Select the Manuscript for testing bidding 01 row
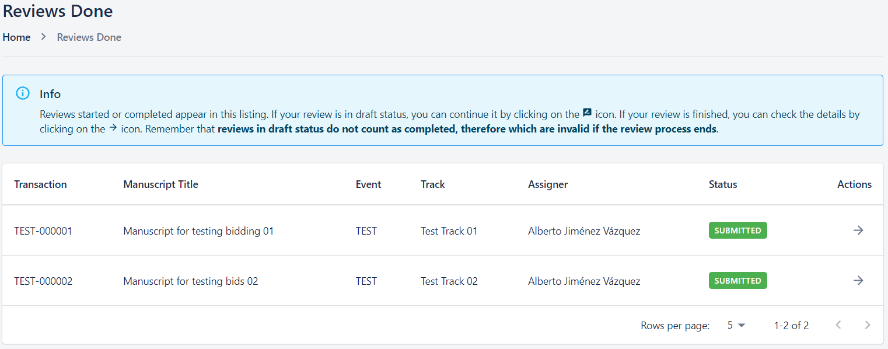 point(198,231)
